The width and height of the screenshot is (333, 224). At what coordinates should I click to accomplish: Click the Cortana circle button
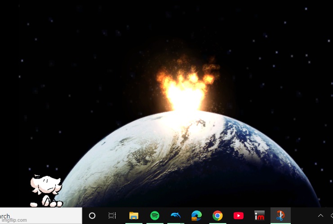tap(92, 216)
